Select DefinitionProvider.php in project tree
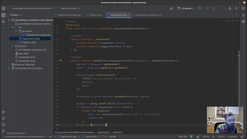The image size is (247, 139). (37, 35)
